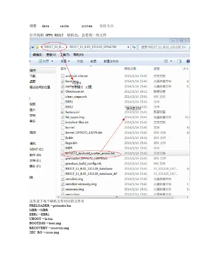Select the 文档 library
Viewport: 200px width, 259px height.
(33, 115)
